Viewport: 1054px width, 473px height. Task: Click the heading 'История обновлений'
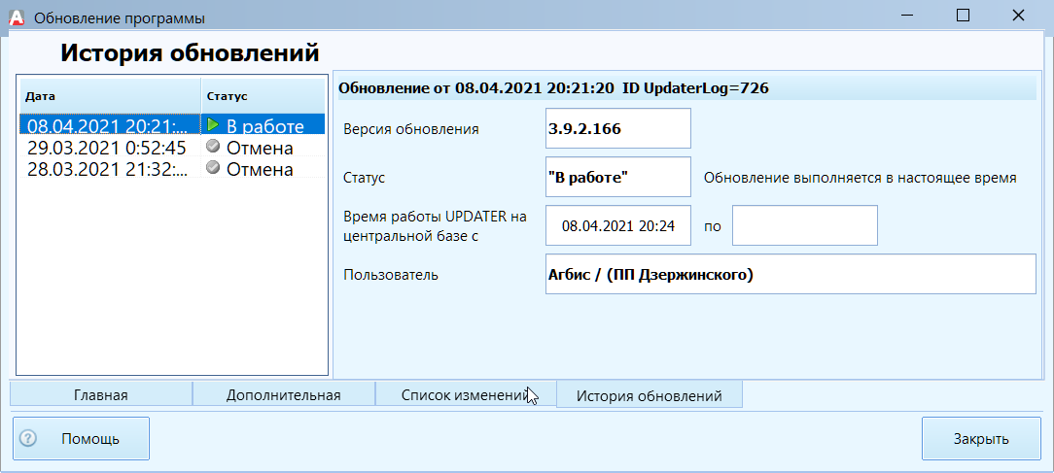pyautogui.click(x=190, y=52)
